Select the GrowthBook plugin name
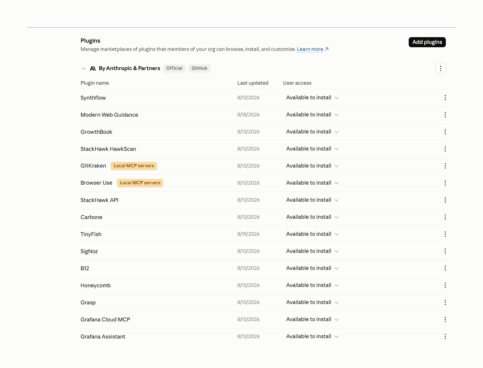The height and width of the screenshot is (368, 483). [97, 132]
